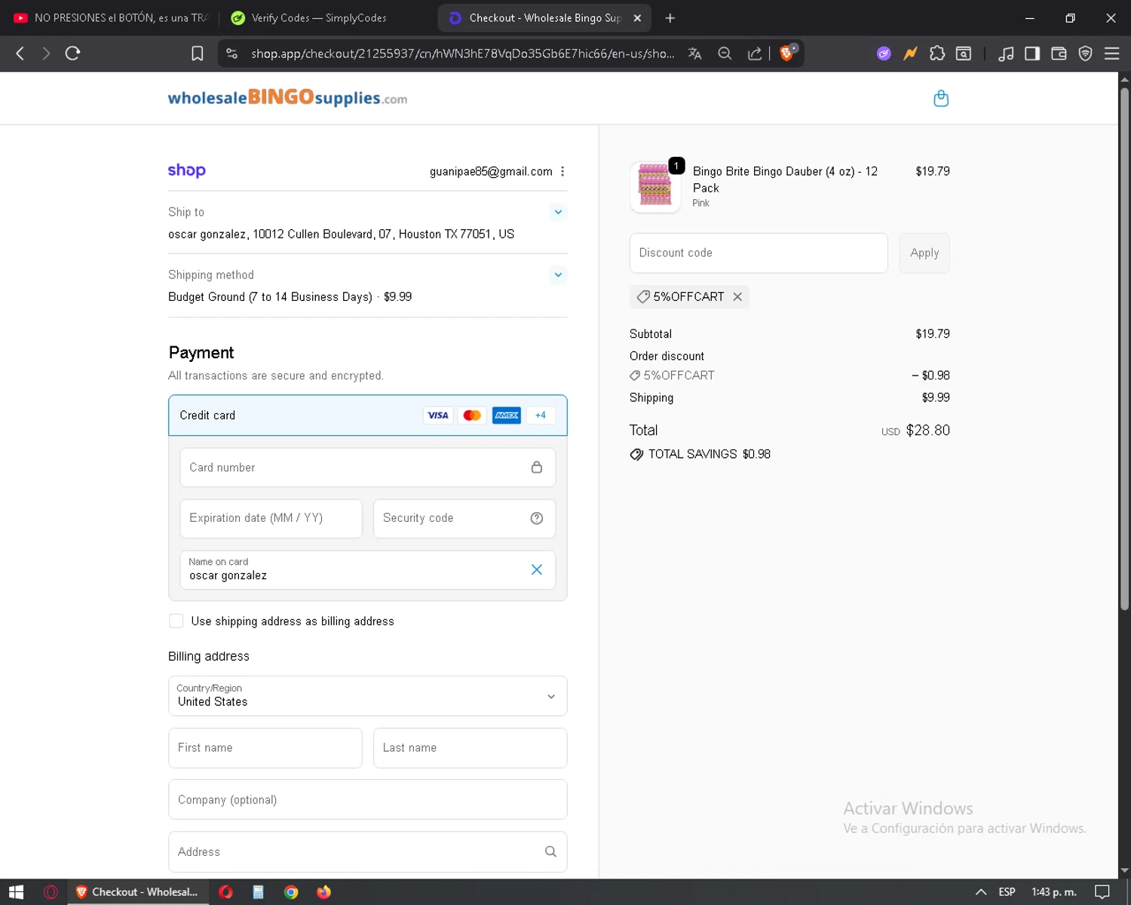
Task: Open the wholesaleBINGOsupplies logo link
Action: tap(287, 98)
